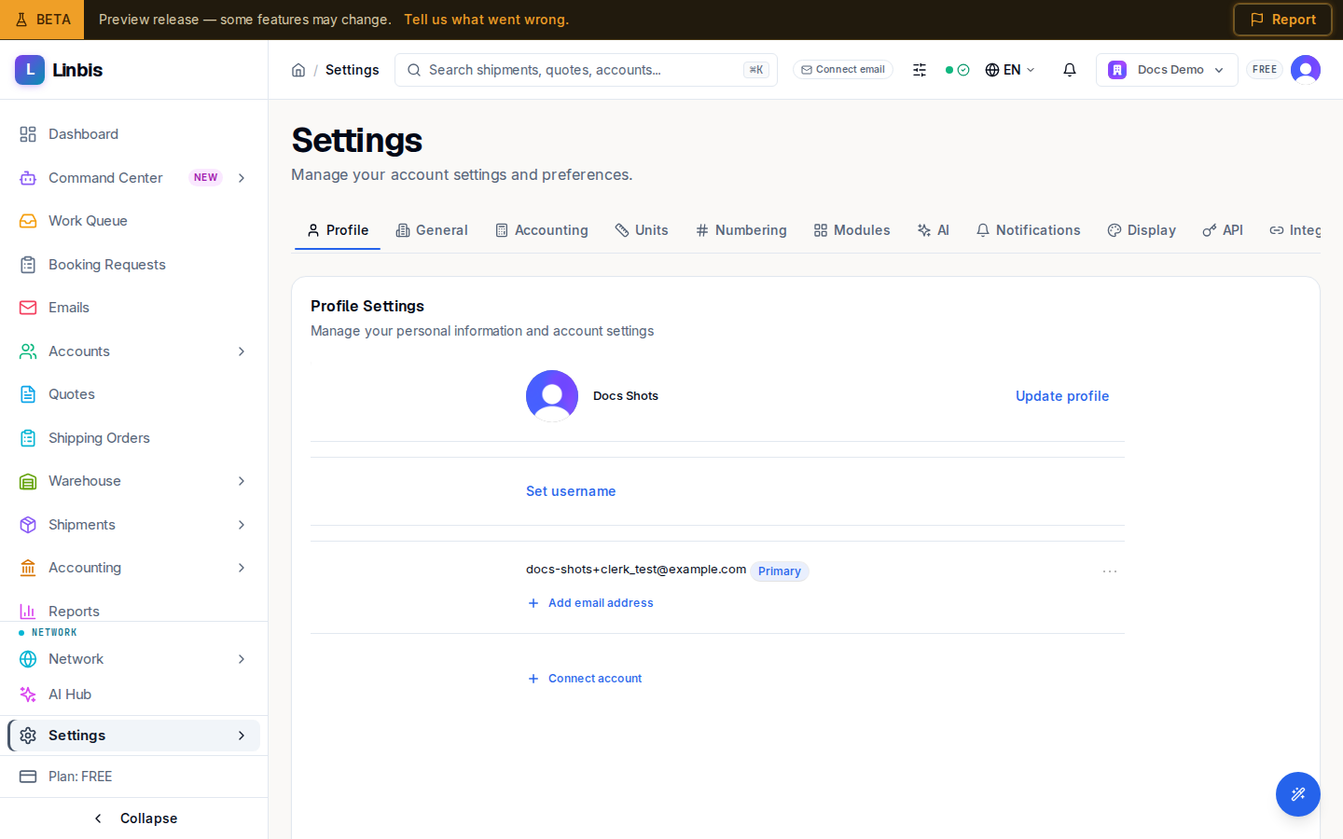Open the filter sliders icon in header

click(920, 70)
